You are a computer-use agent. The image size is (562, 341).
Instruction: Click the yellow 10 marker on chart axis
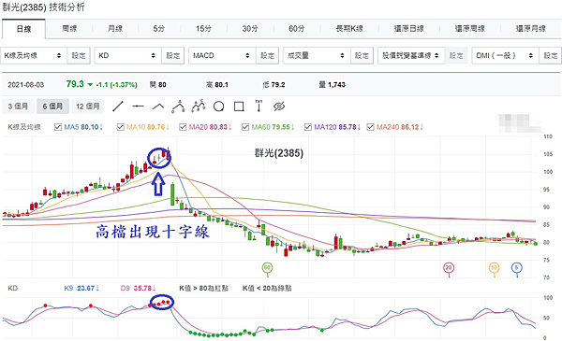(494, 268)
